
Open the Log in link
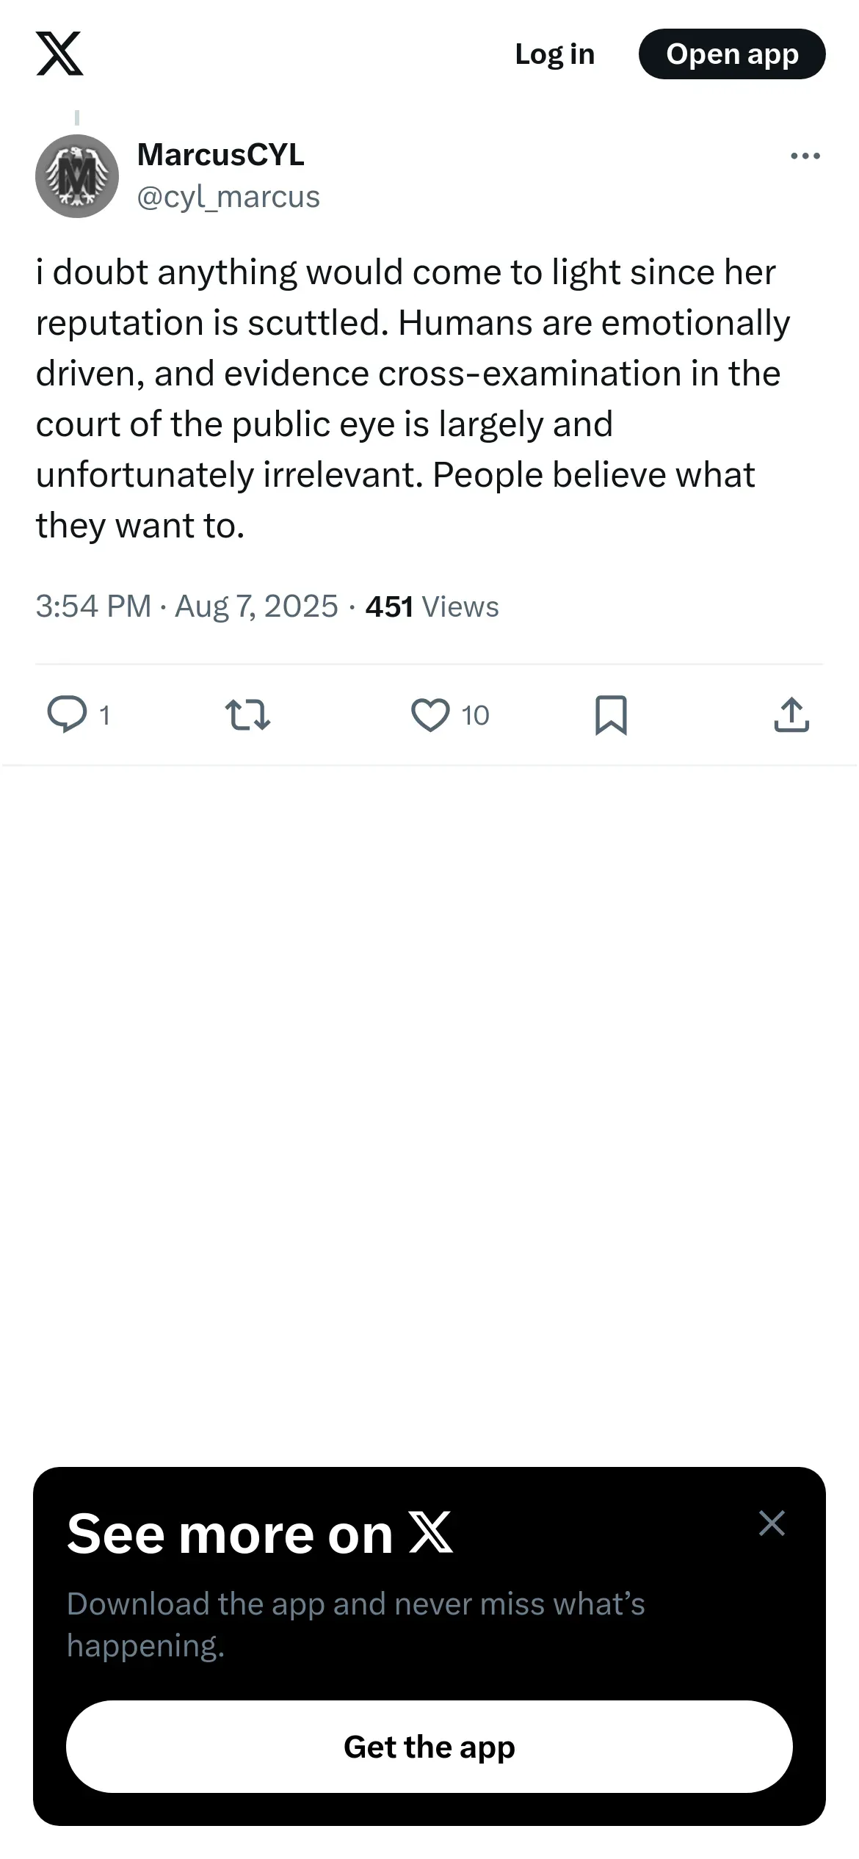[554, 54]
